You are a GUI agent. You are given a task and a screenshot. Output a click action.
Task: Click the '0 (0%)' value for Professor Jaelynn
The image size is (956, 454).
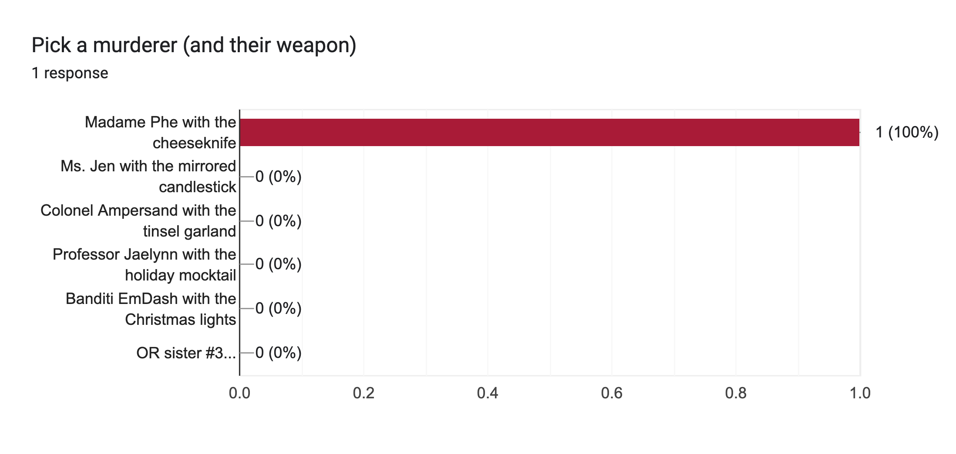(278, 264)
